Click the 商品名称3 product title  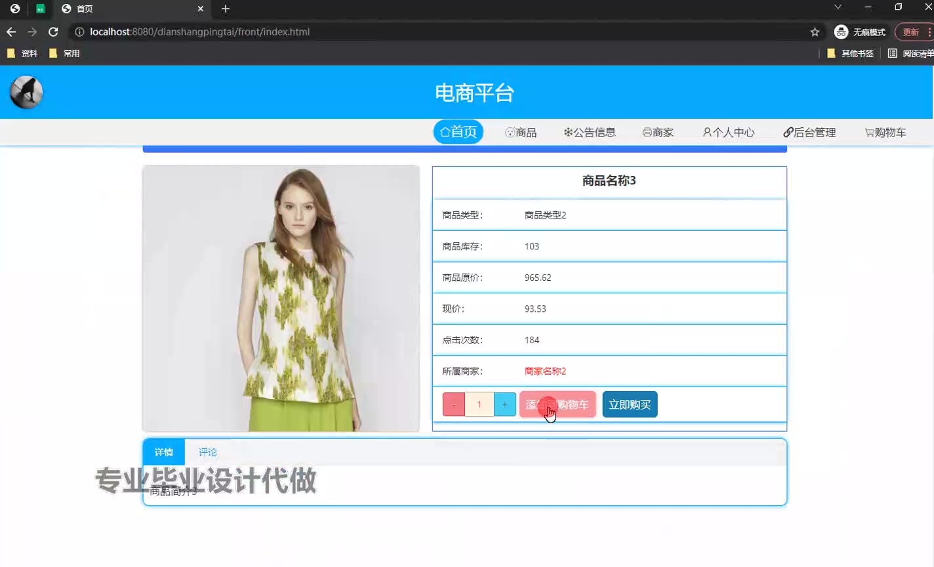609,180
